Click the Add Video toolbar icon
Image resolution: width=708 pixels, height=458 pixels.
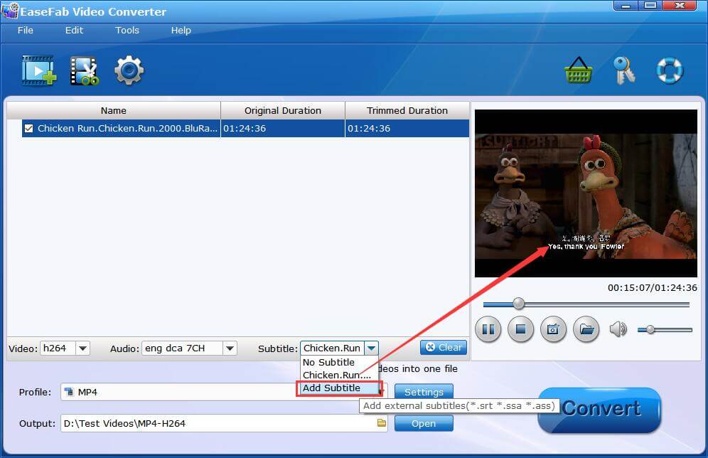pos(38,70)
